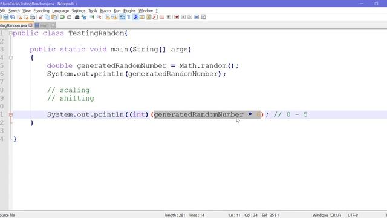This screenshot has width=387, height=218.
Task: Open the View menu
Action: 27,11
